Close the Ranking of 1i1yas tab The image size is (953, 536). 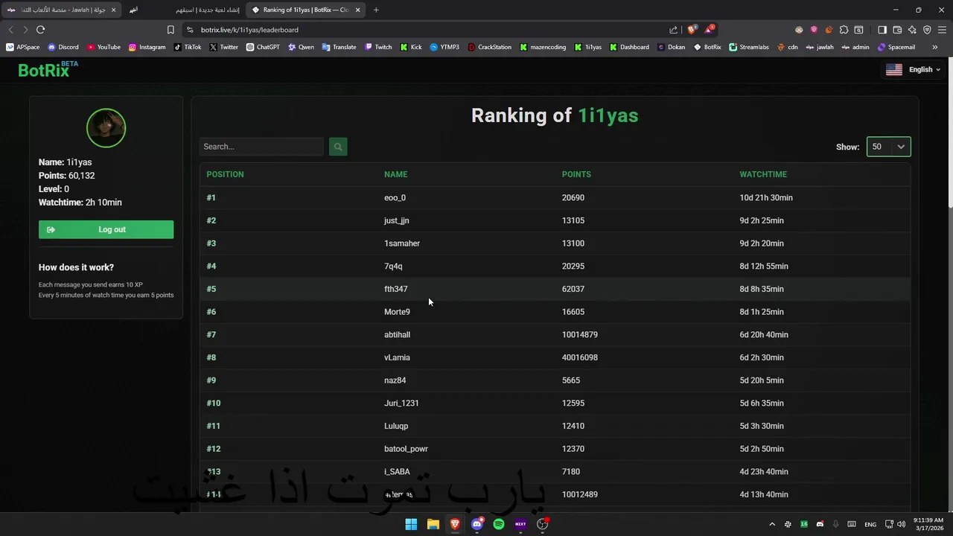[x=358, y=10]
